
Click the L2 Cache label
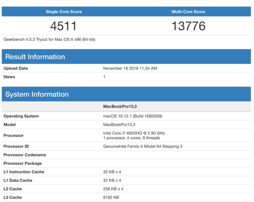13,189
